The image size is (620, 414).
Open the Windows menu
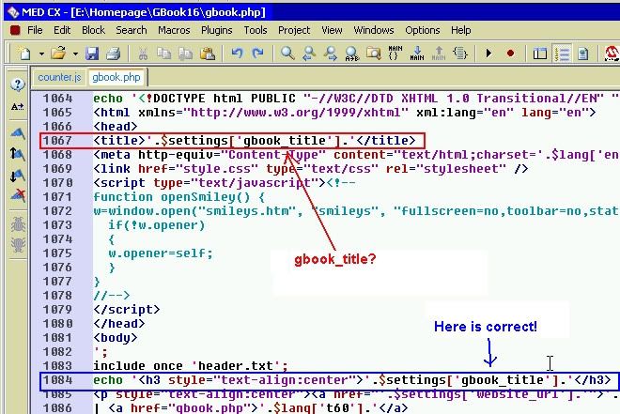pyautogui.click(x=374, y=30)
